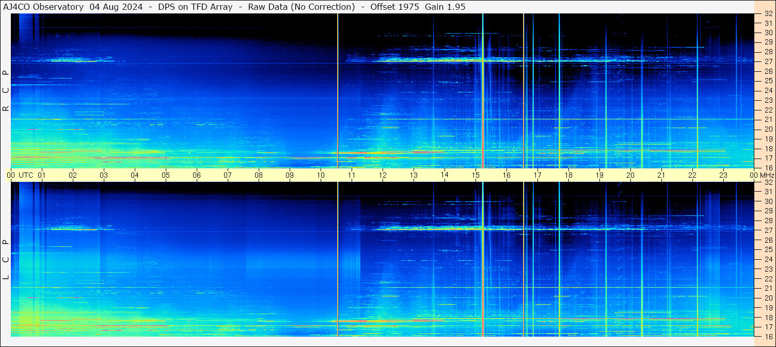Click the 15 hour mark on time axis
The width and height of the screenshot is (776, 347).
pos(476,175)
